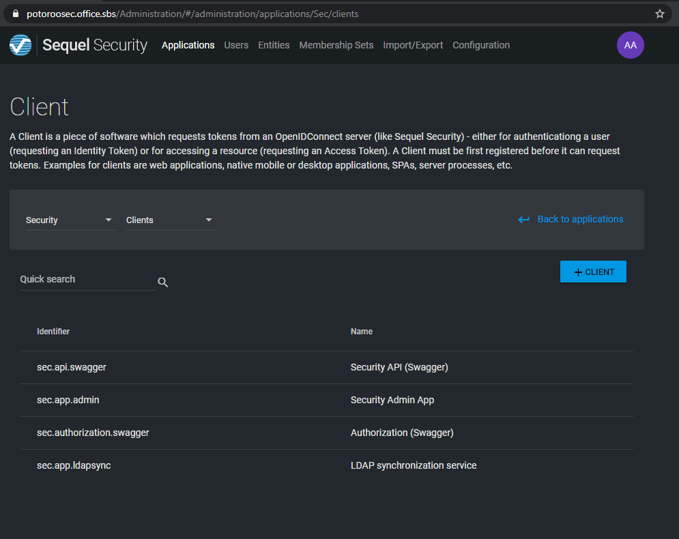The height and width of the screenshot is (539, 679).
Task: Click the lock icon in address bar
Action: pyautogui.click(x=16, y=14)
